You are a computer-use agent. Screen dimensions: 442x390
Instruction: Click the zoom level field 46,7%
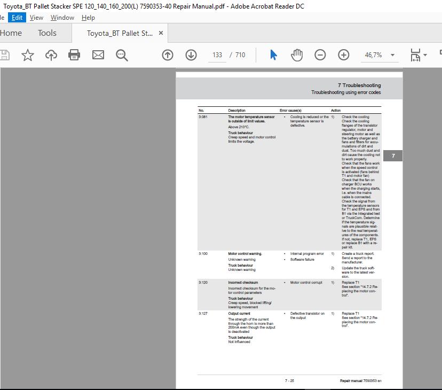click(373, 55)
